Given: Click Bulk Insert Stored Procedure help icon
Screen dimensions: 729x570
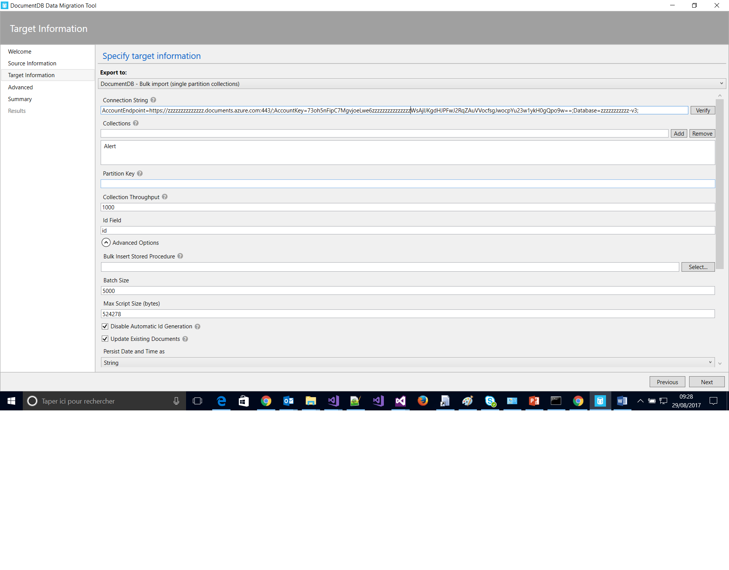Looking at the screenshot, I should pos(180,256).
